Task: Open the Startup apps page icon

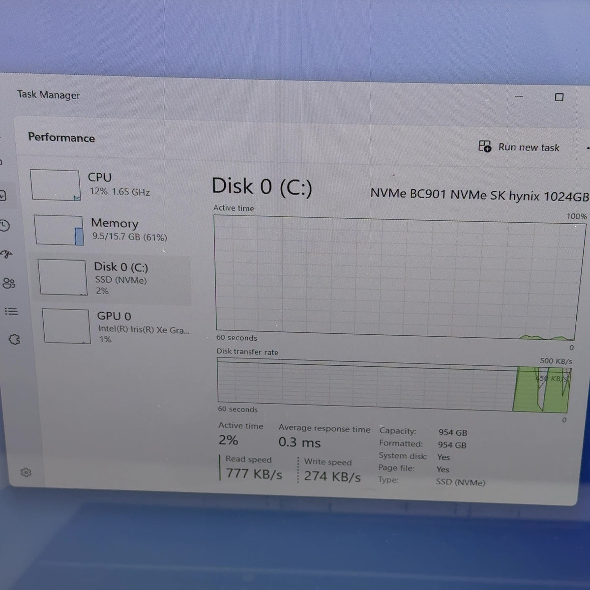Action: coord(6,254)
